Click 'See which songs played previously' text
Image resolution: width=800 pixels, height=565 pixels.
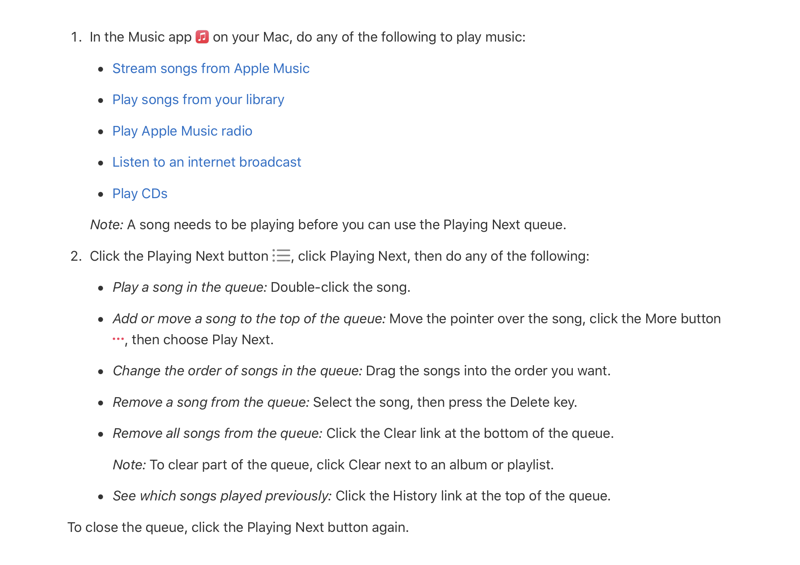[x=222, y=496]
